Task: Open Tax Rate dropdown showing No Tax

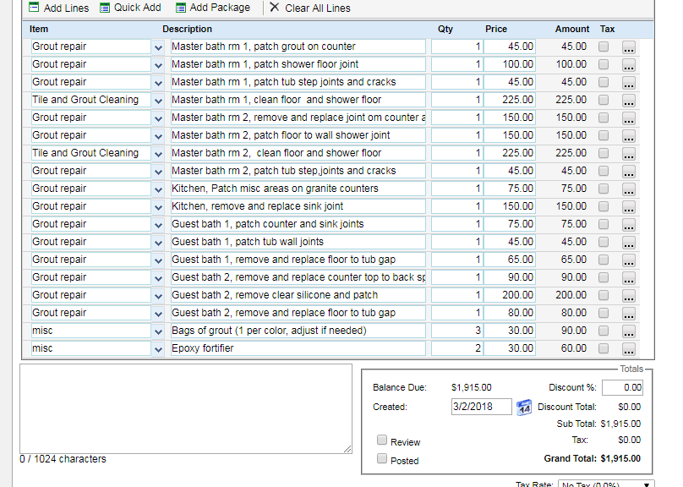Action: (x=605, y=484)
